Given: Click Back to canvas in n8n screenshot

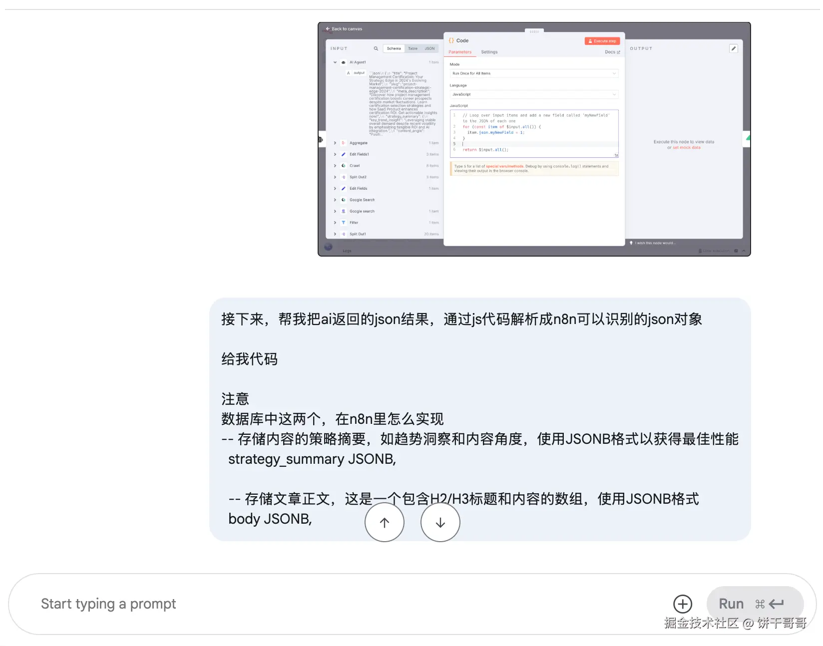Looking at the screenshot, I should (344, 29).
